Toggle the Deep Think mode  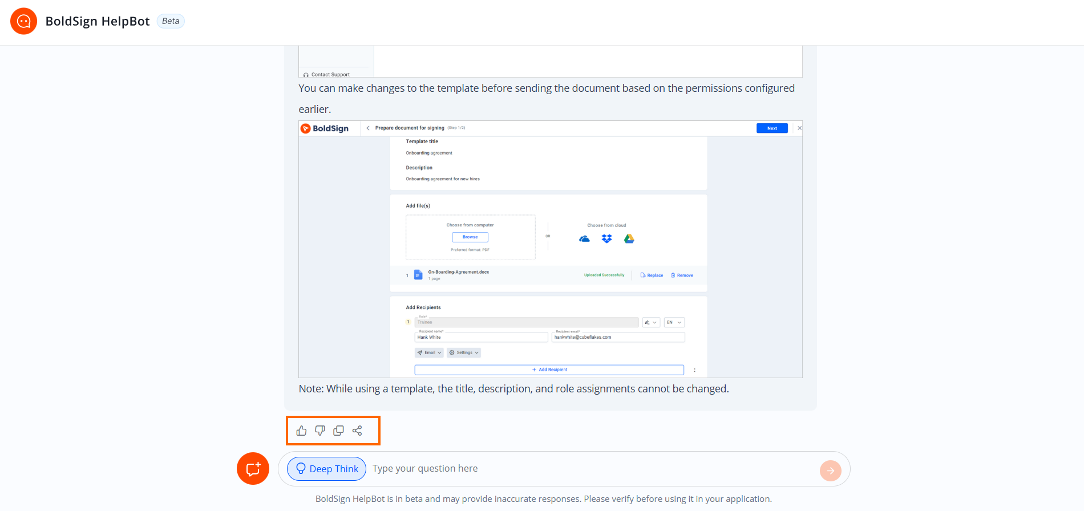327,469
